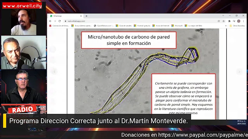Expand hidden bookmarks overflow chevron
The width and height of the screenshot is (248, 139).
[x=226, y=26]
